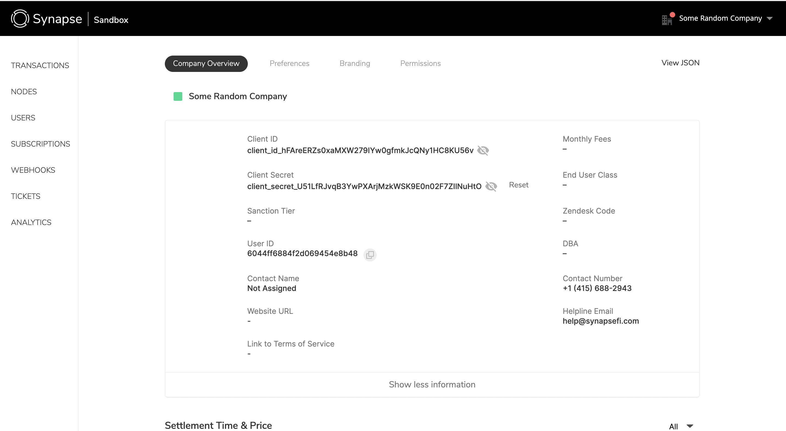Click the helpline email help@synapsefi.com
The image size is (786, 431).
[601, 321]
